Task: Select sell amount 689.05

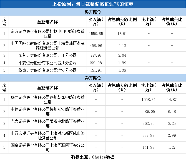Action: click(x=149, y=112)
